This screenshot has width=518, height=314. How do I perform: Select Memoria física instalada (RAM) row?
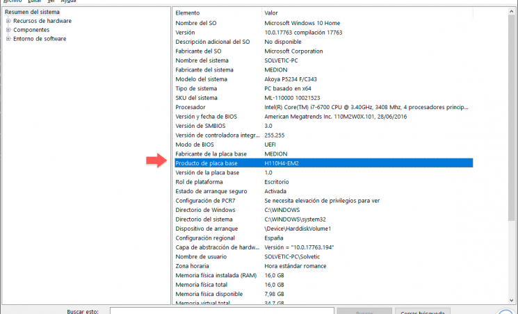324,275
